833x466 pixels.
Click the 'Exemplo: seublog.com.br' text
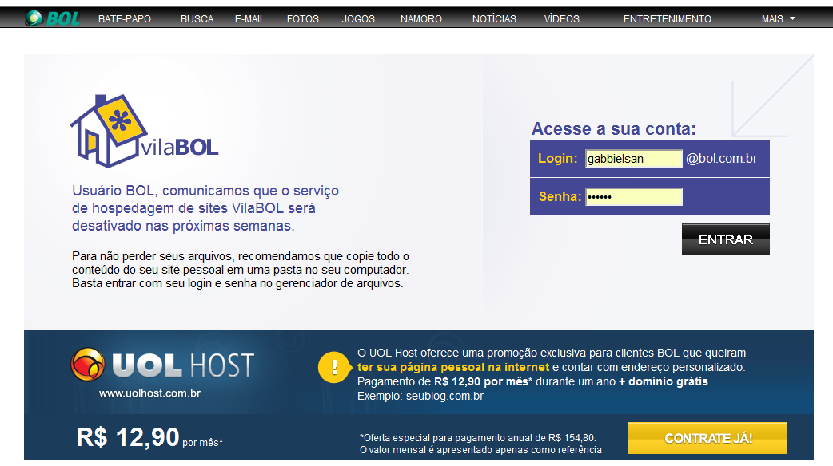[x=420, y=396]
